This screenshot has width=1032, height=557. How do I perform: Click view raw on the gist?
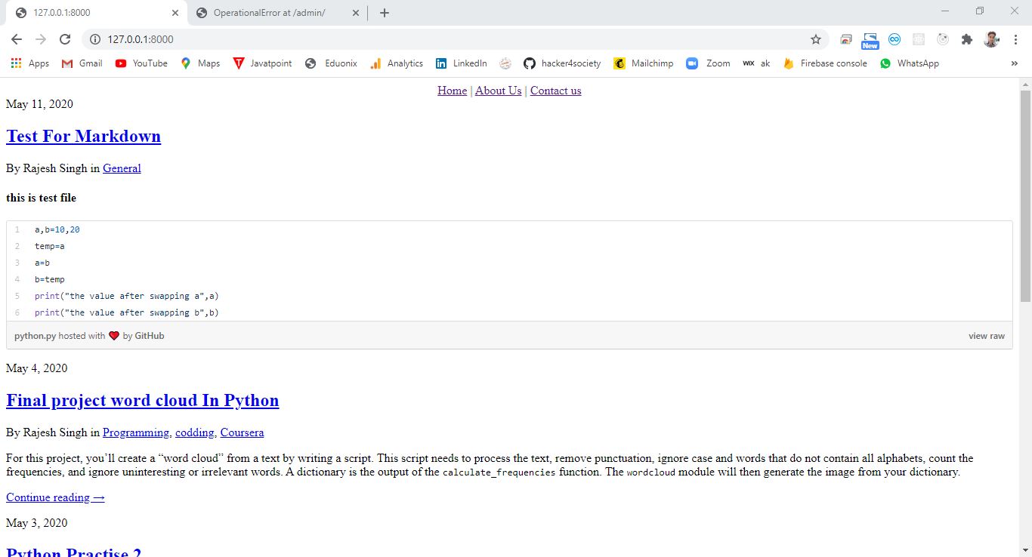pyautogui.click(x=987, y=336)
